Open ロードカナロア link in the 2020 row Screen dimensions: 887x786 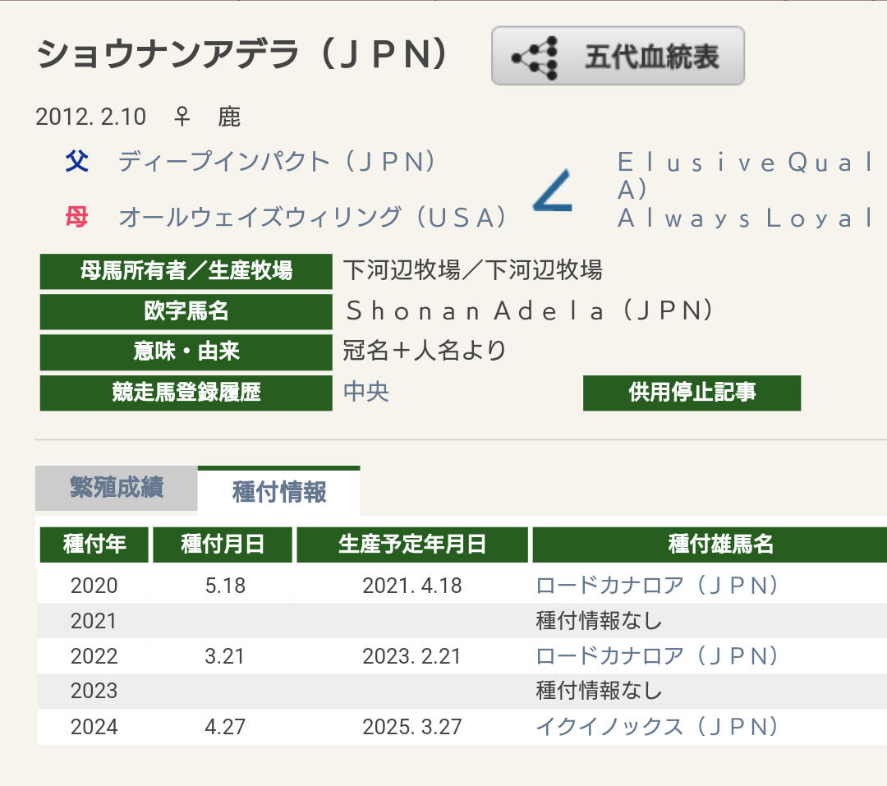657,586
